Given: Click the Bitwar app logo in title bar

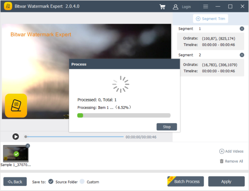Looking at the screenshot, I should click(8, 6).
